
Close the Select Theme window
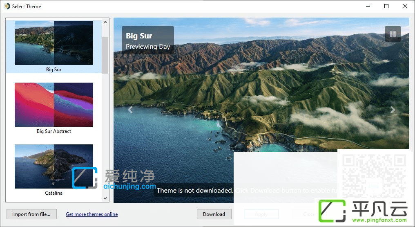coord(405,6)
